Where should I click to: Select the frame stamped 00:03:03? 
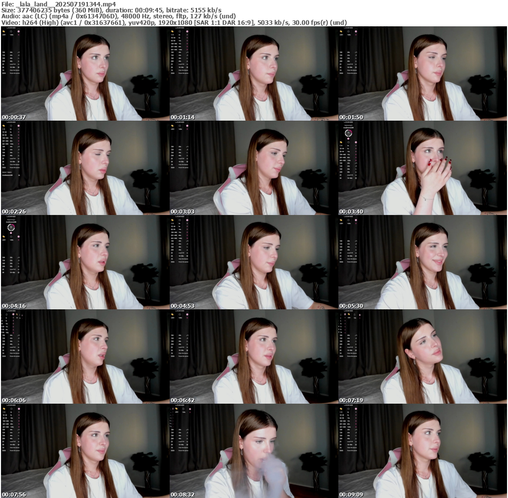pos(254,168)
